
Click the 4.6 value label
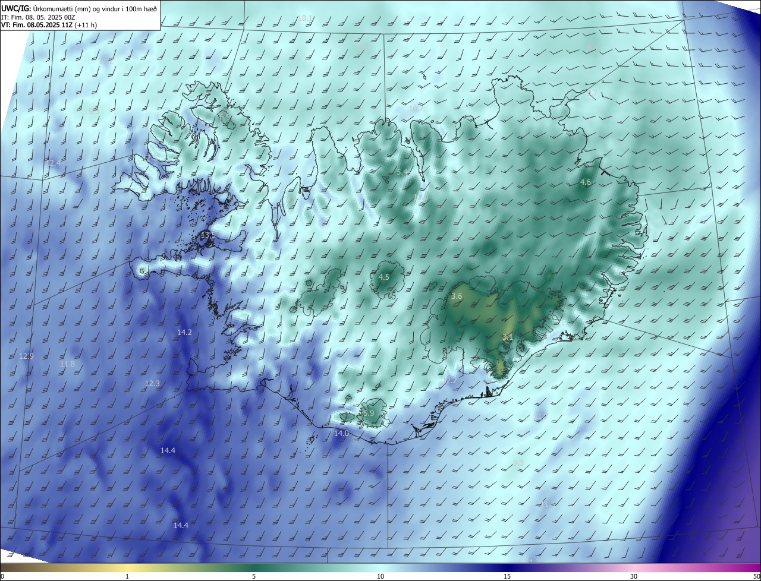point(586,182)
